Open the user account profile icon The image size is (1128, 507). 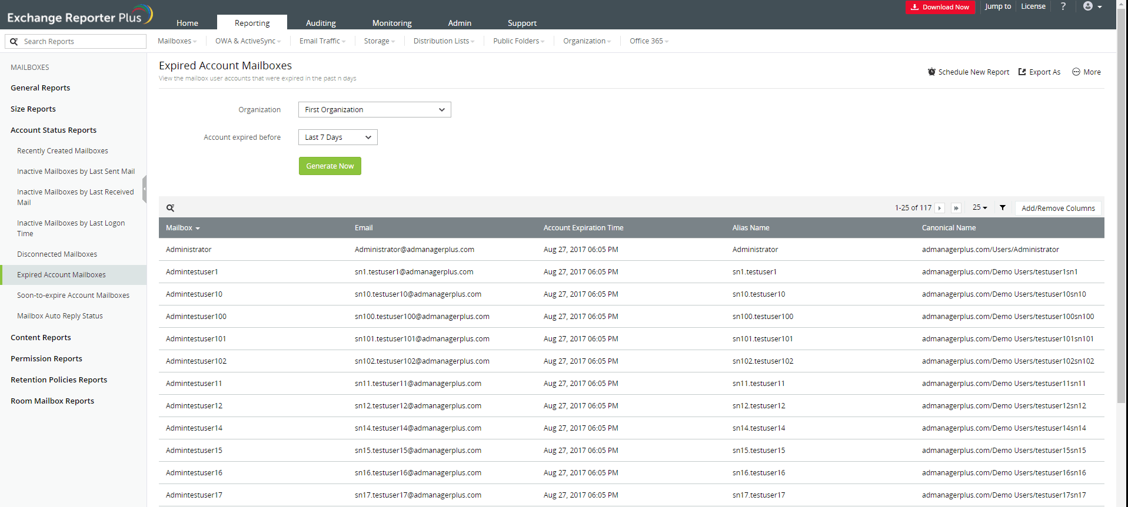(1092, 6)
